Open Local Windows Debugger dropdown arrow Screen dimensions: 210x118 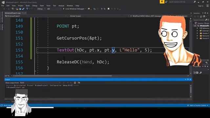85,9
